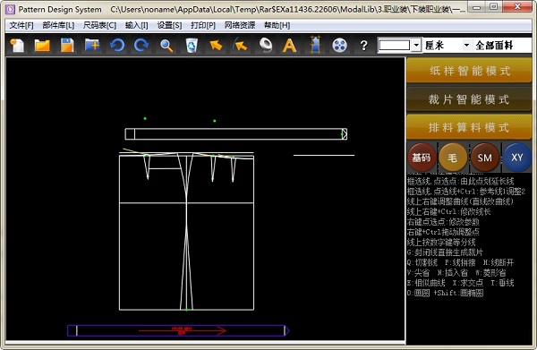This screenshot has width=537, height=350.
Task: Click the Redo arrow icon
Action: [141, 46]
